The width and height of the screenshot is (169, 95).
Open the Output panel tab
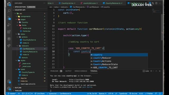pos(68,71)
